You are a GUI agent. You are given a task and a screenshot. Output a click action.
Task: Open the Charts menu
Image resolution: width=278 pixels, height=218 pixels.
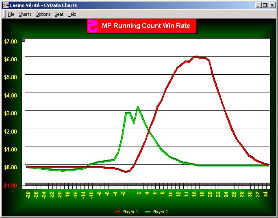tap(25, 14)
